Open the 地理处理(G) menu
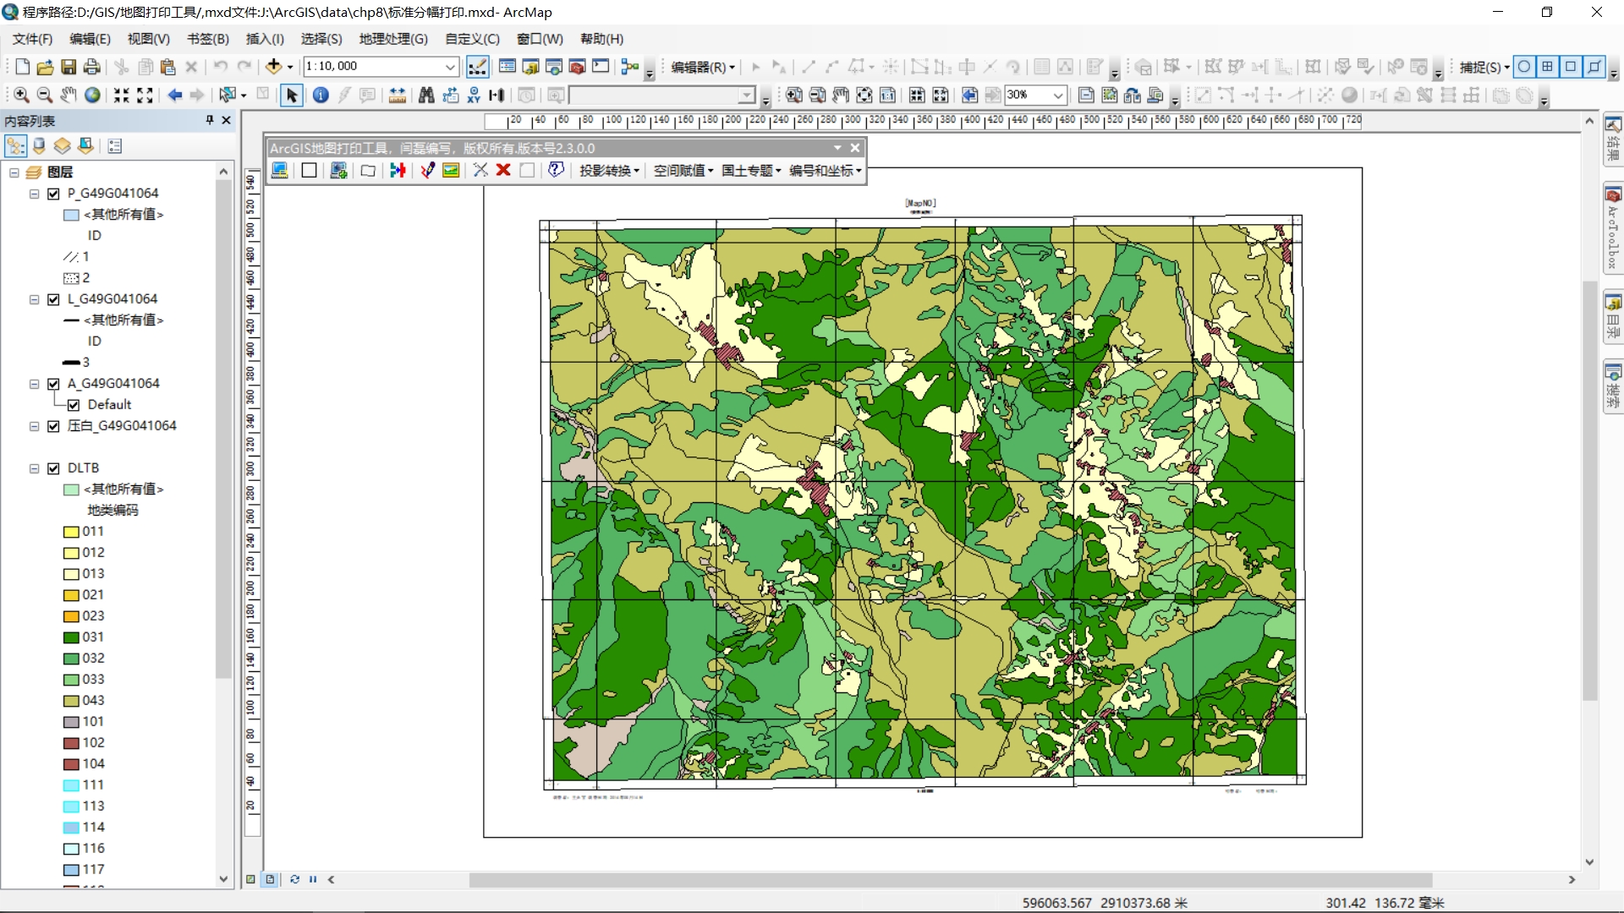 (x=393, y=39)
